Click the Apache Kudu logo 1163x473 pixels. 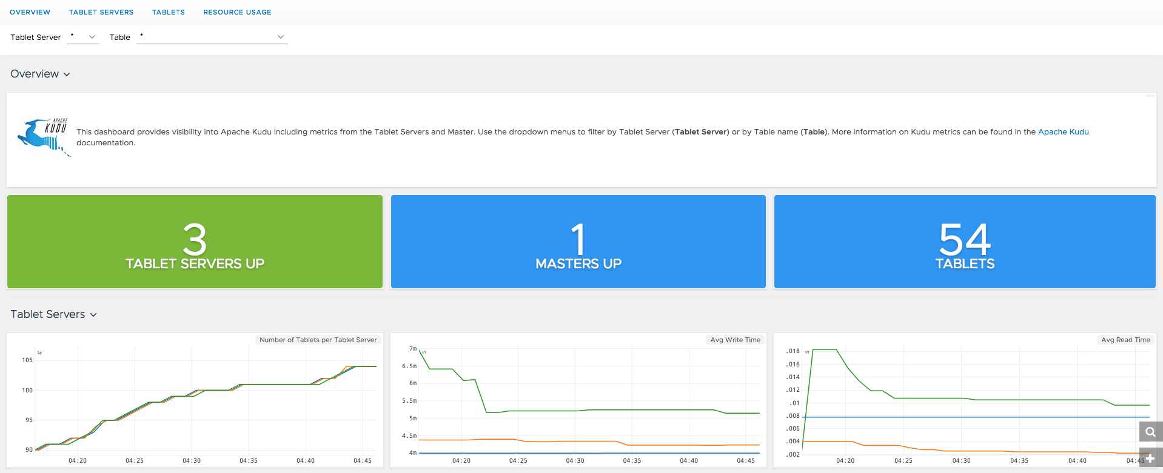[44, 137]
